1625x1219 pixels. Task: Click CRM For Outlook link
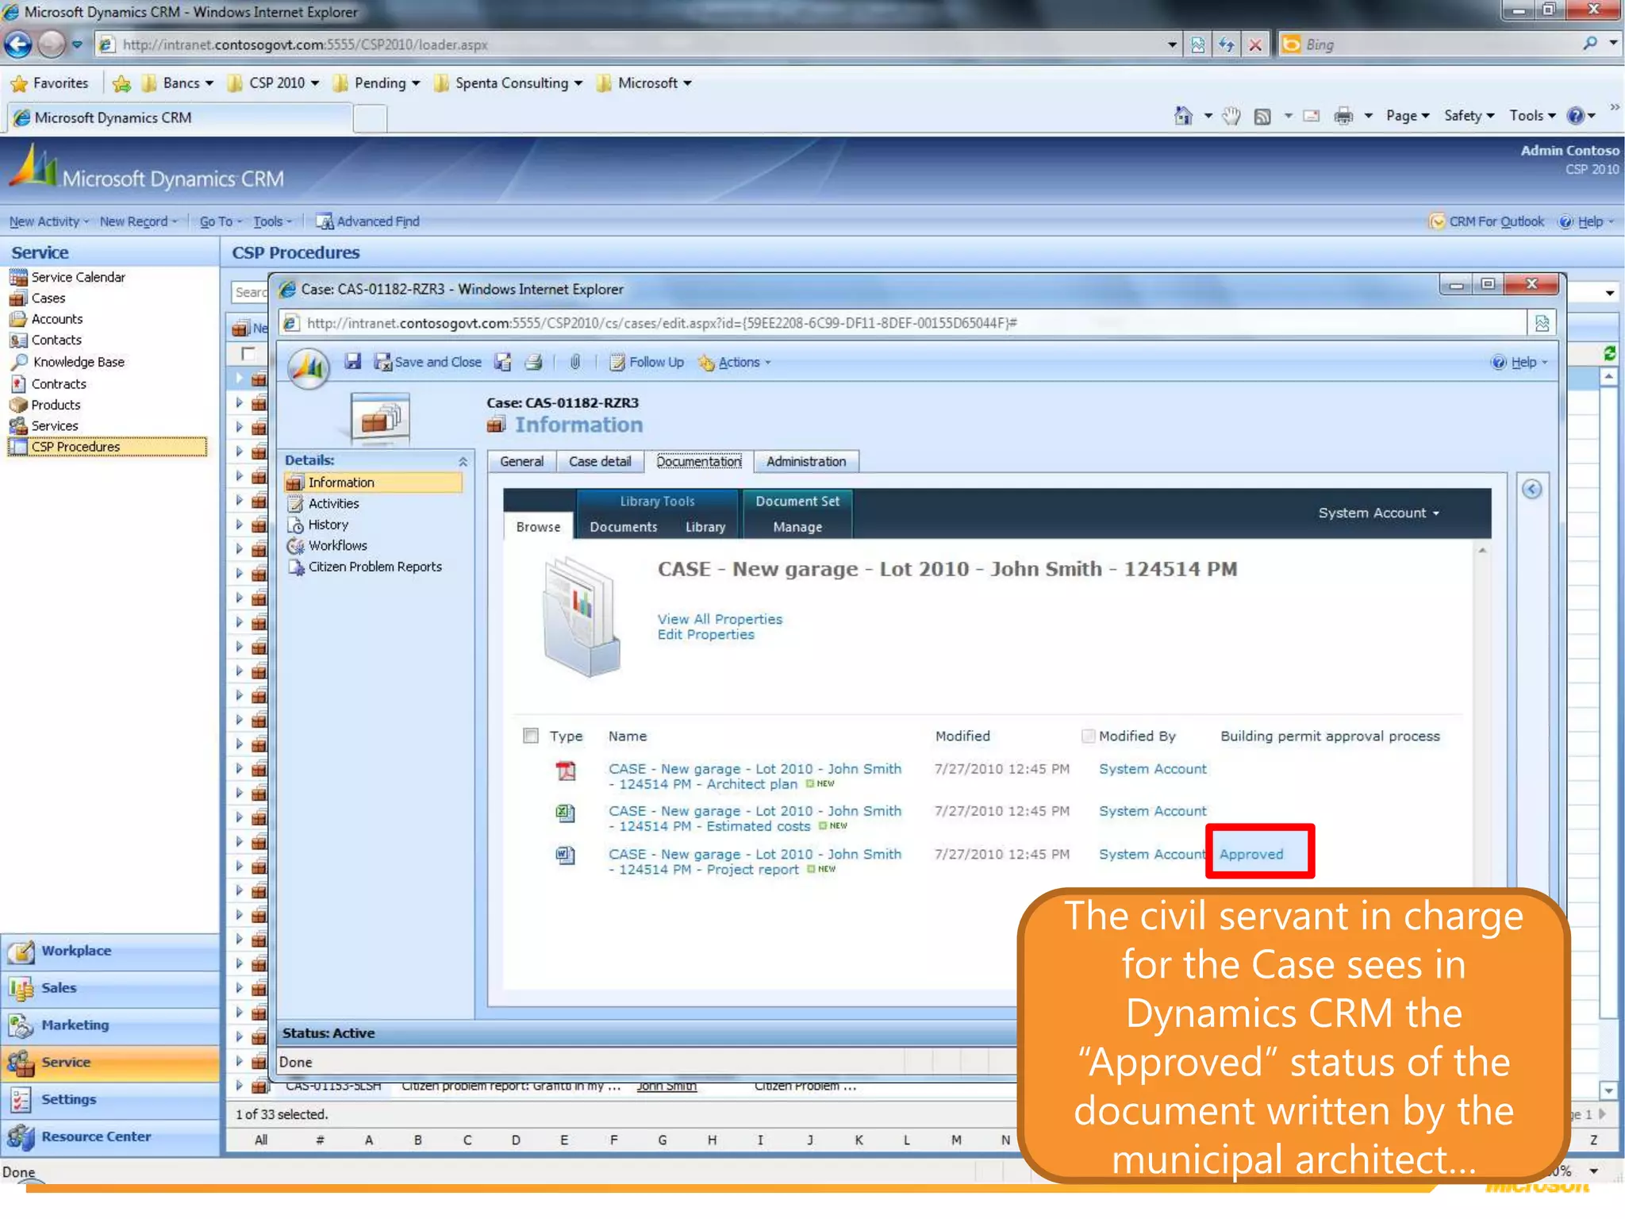click(x=1486, y=221)
